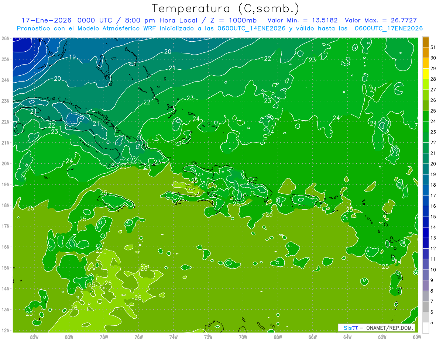Pick the orange swatch between 30 and 31

coord(426,52)
